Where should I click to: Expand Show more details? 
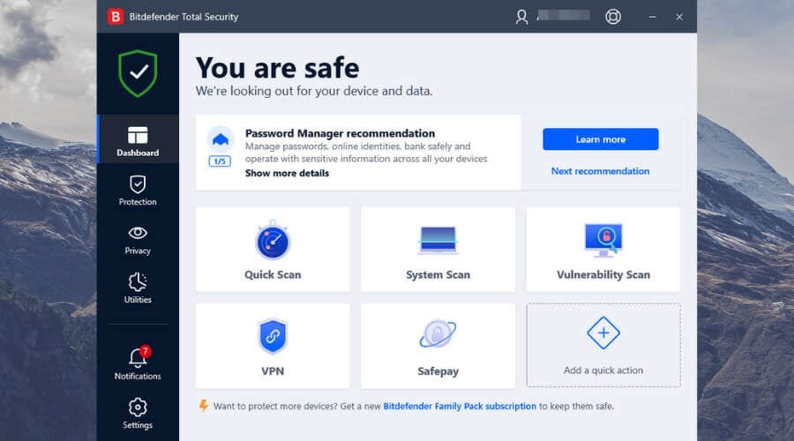coord(287,173)
